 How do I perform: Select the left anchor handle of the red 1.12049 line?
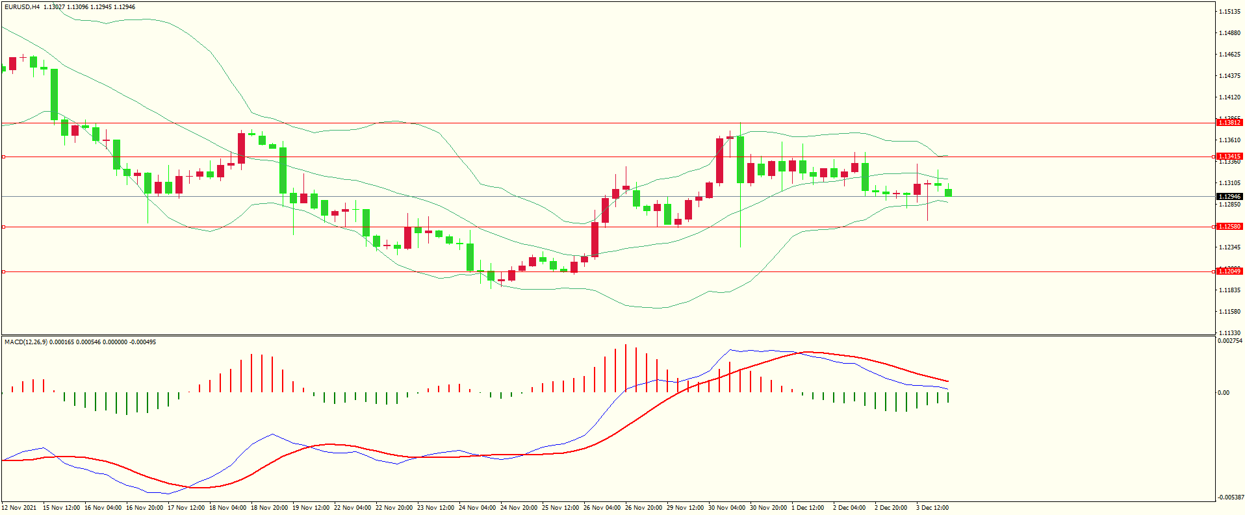(3, 271)
